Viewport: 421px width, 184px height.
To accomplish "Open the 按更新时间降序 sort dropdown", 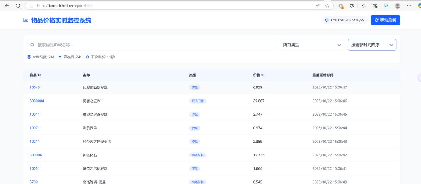I will pos(372,45).
